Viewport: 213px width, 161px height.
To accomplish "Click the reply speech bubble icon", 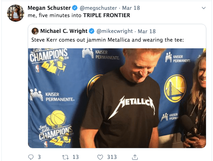I will (30, 157).
